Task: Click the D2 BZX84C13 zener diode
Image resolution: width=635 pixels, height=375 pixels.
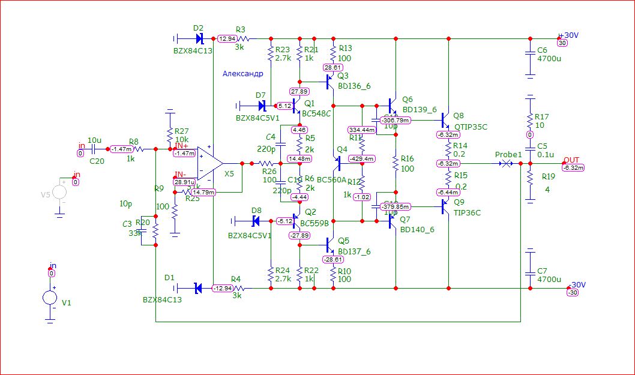Action: (199, 39)
